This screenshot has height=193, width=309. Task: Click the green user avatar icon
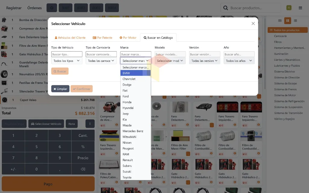289,8
